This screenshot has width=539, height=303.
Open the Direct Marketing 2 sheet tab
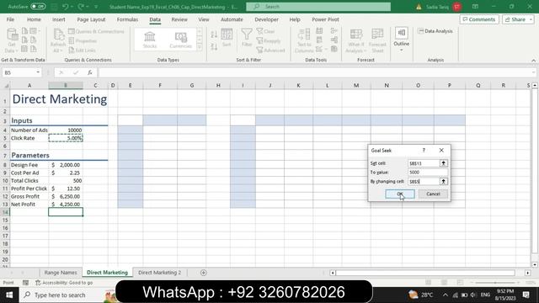159,273
